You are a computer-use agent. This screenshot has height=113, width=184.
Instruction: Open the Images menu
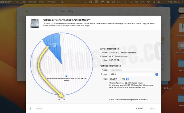pos(32,2)
